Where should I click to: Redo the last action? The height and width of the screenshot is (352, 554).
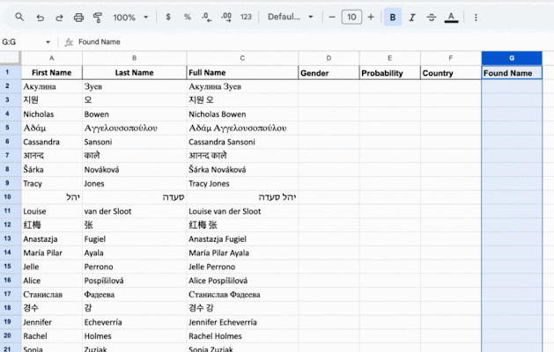(59, 18)
